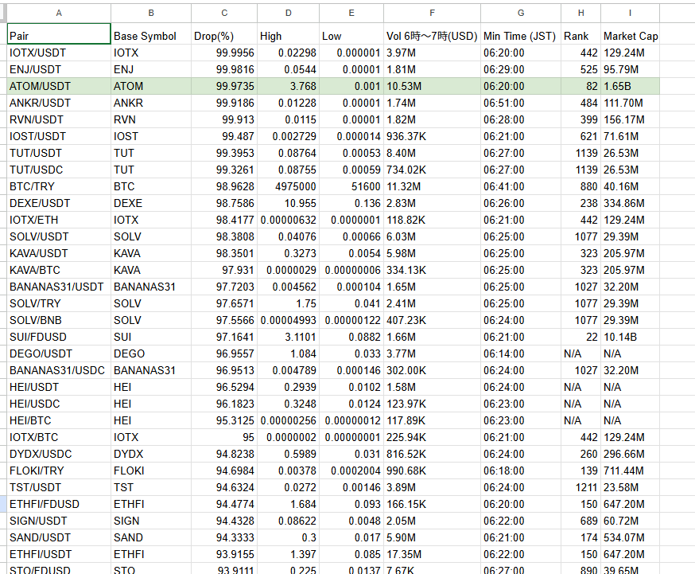Screen dimensions: 695x574
Task: Select column E header
Action: point(351,13)
